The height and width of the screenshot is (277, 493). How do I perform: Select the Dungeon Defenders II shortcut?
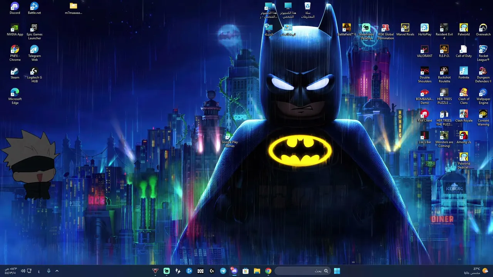point(483,75)
